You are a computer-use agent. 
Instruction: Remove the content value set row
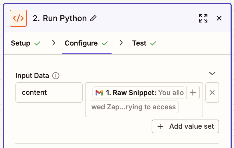[x=212, y=92]
